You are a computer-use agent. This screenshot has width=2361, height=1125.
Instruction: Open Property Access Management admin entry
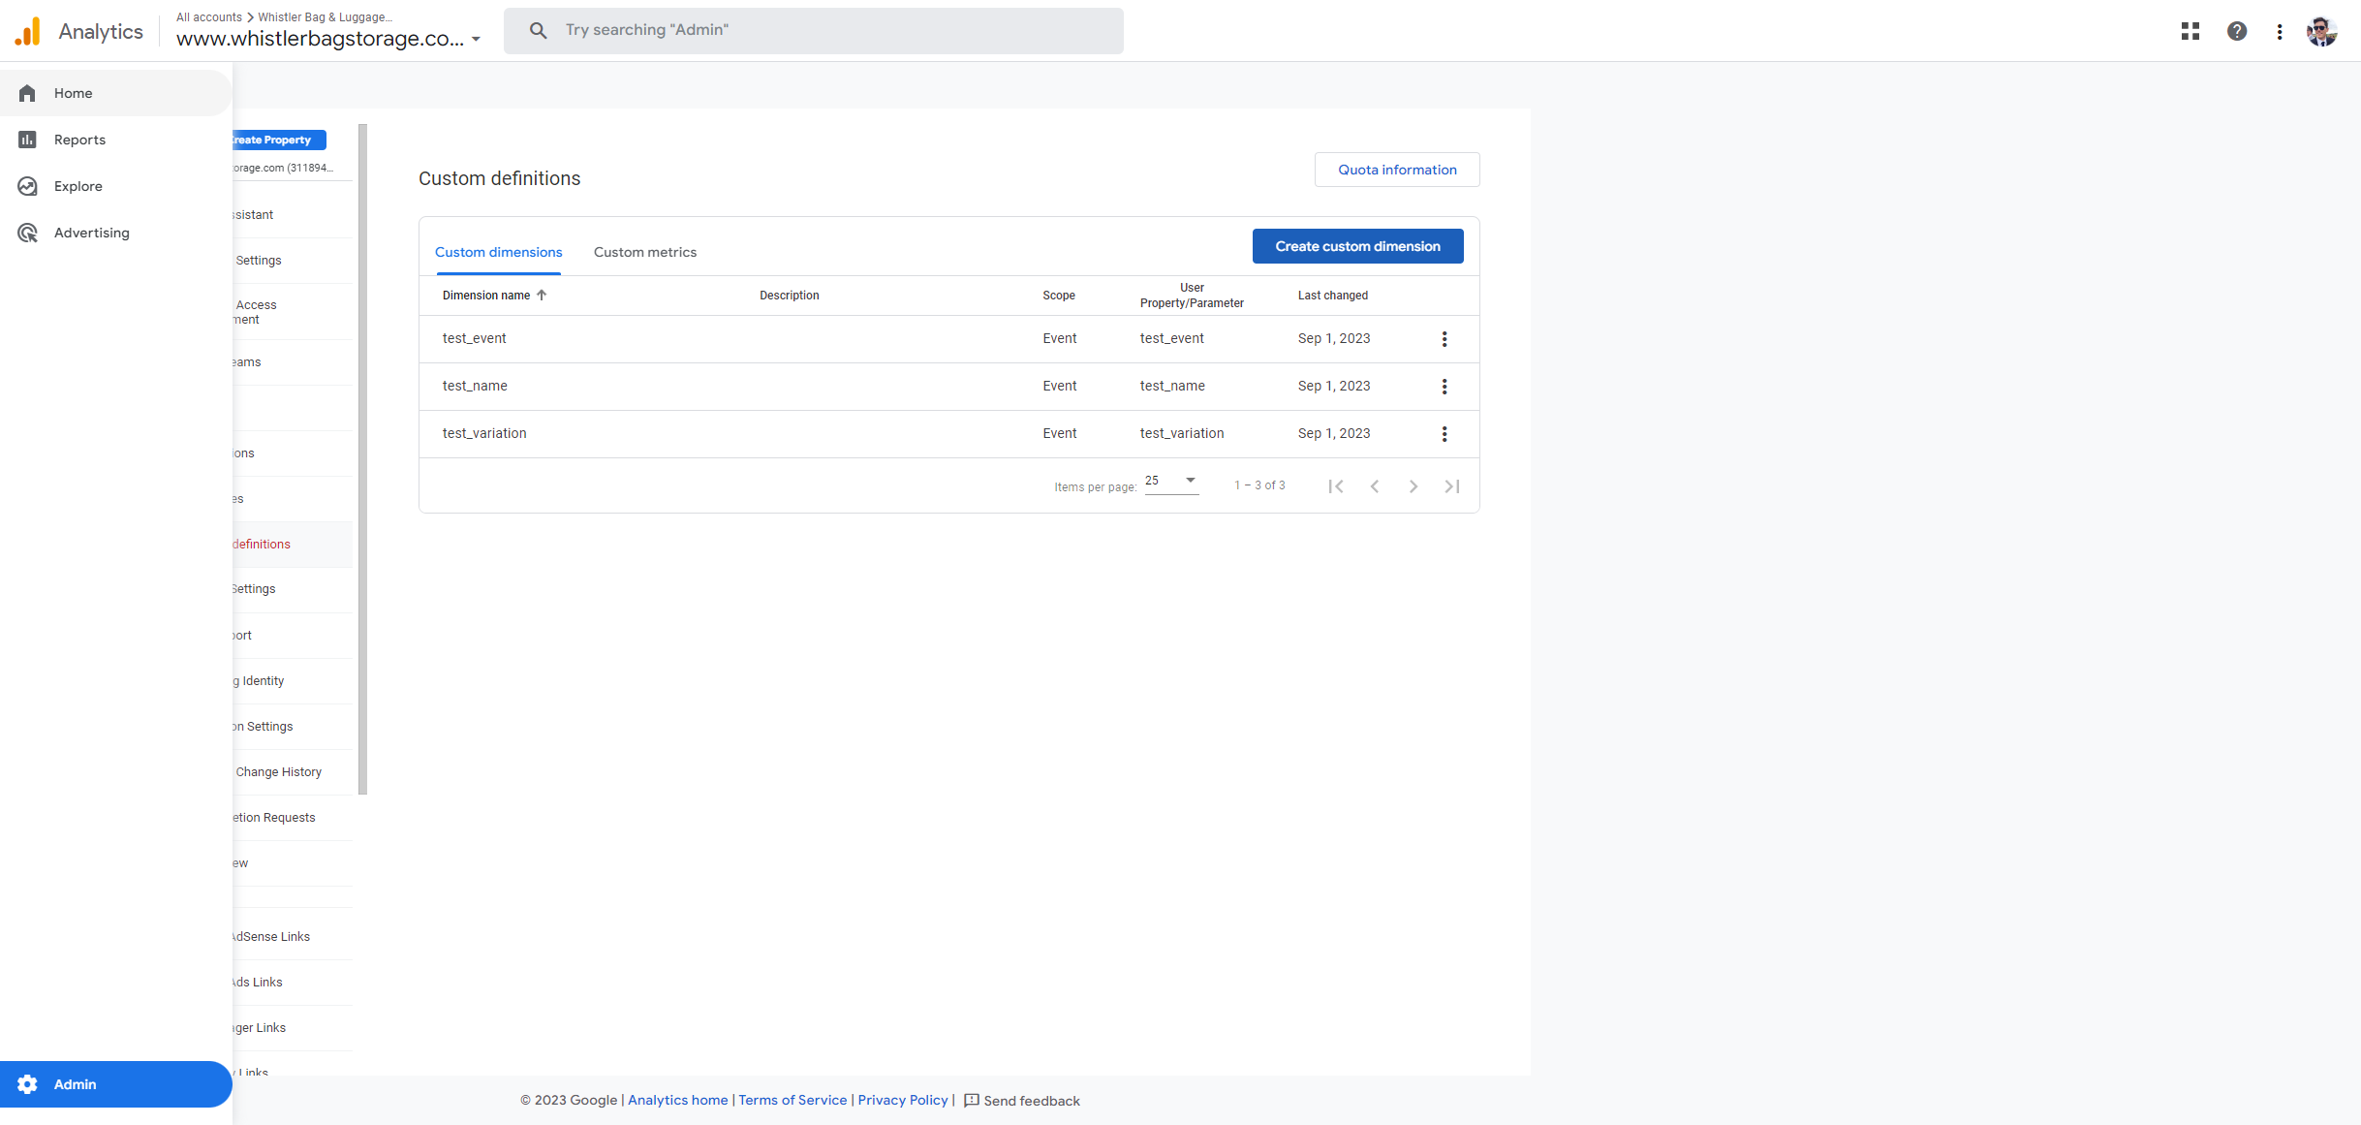pyautogui.click(x=255, y=312)
